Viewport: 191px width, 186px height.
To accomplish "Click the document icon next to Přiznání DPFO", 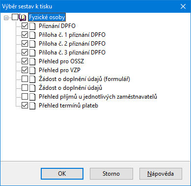I will coord(32,26).
